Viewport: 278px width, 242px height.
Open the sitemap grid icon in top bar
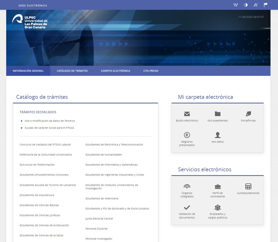click(x=236, y=5)
